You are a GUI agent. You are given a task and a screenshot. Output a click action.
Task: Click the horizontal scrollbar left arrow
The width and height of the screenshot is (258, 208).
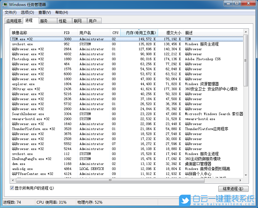(x=13, y=180)
